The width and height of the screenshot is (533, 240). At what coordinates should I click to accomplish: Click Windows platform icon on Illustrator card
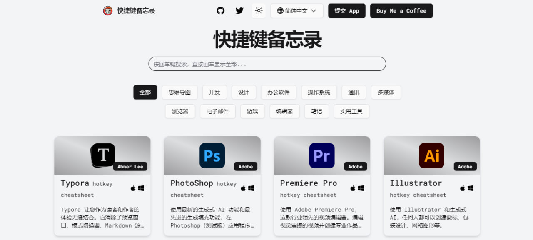471,188
